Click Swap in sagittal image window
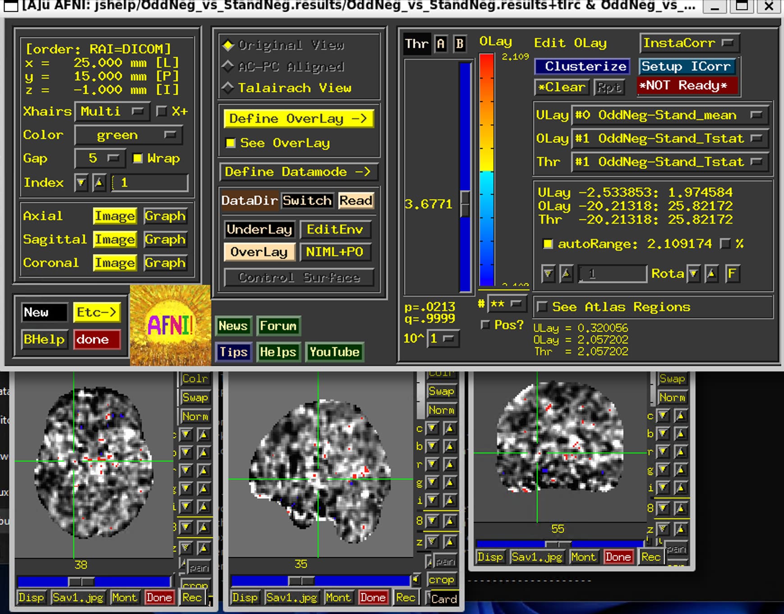 pyautogui.click(x=441, y=391)
